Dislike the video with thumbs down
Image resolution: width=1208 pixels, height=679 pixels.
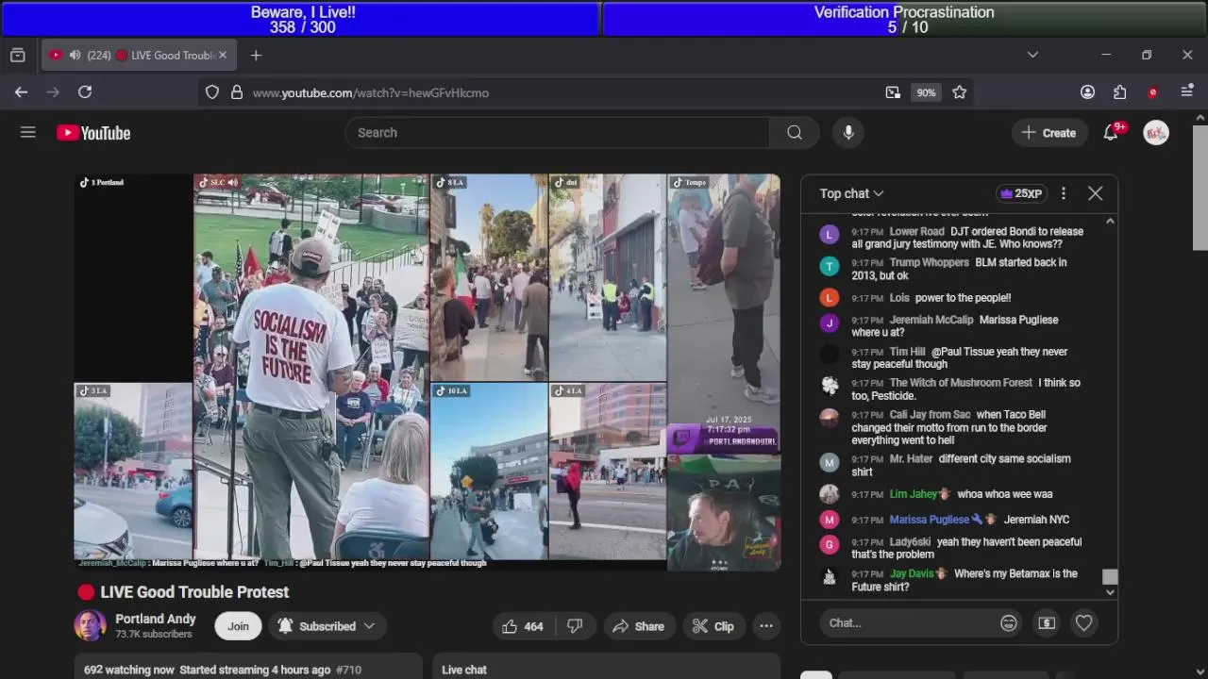click(x=575, y=626)
